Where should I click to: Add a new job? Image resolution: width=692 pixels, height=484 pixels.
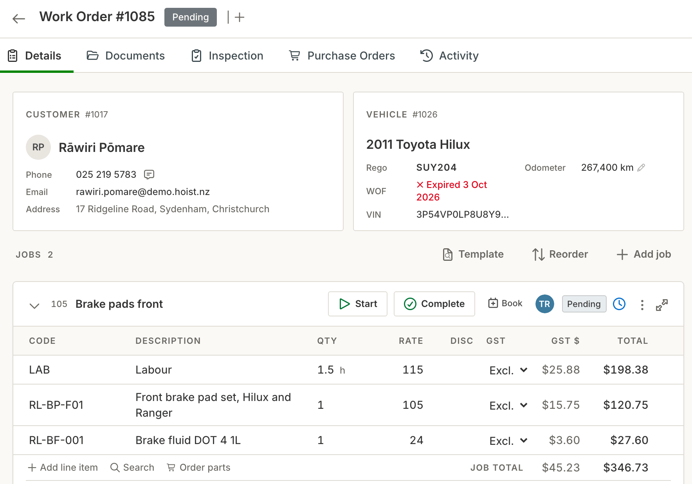[644, 254]
